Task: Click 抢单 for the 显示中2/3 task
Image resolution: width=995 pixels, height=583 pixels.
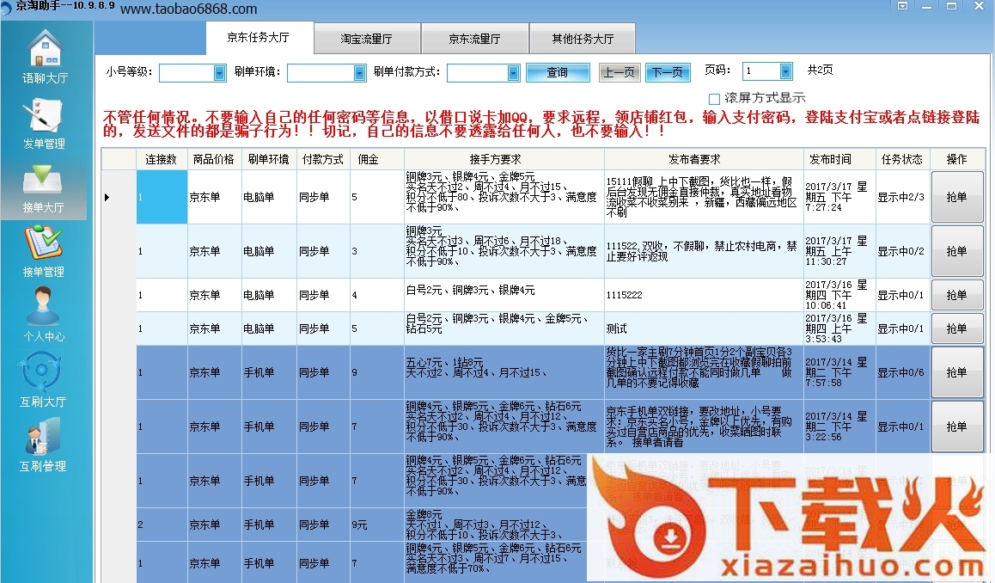Action: [x=957, y=197]
